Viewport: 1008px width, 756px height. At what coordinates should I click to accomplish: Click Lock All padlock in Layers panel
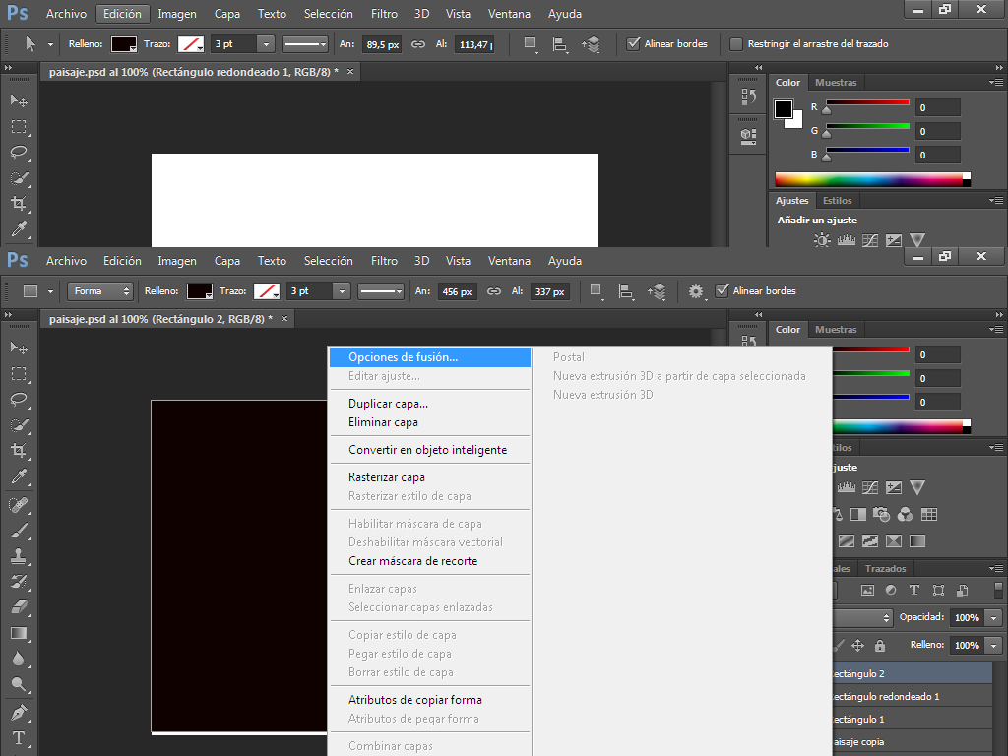tap(880, 645)
